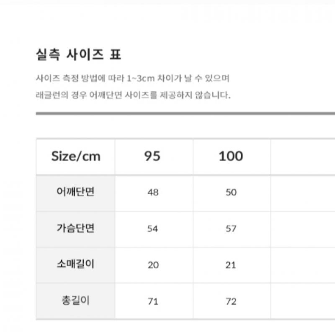Select the sleeve length value 21

click(x=231, y=265)
